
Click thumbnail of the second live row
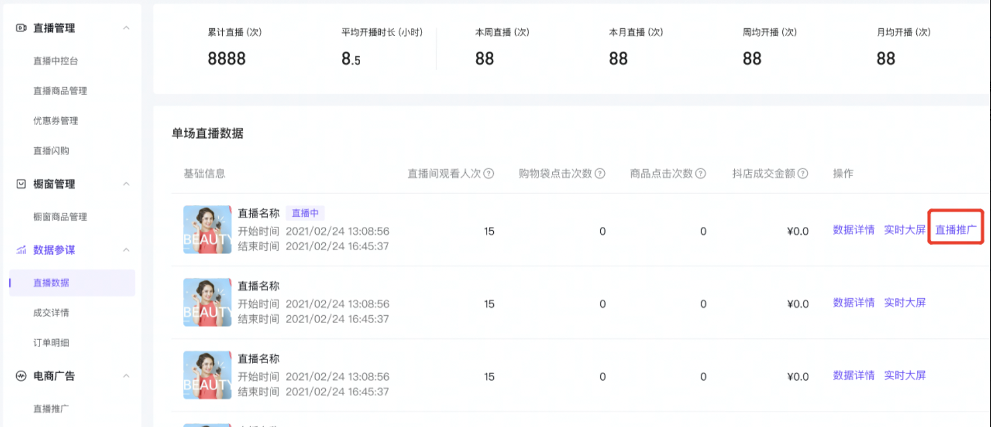click(207, 302)
